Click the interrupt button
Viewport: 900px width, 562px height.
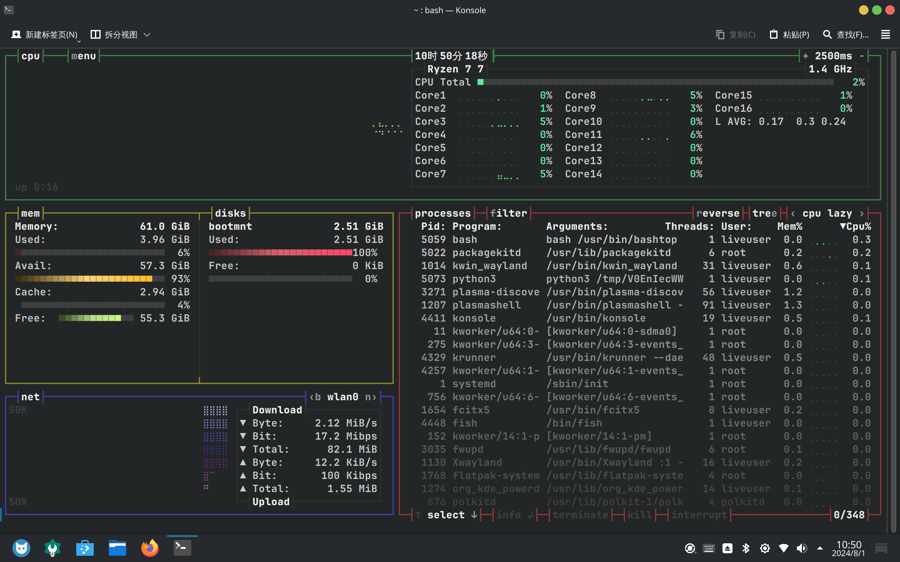699,515
